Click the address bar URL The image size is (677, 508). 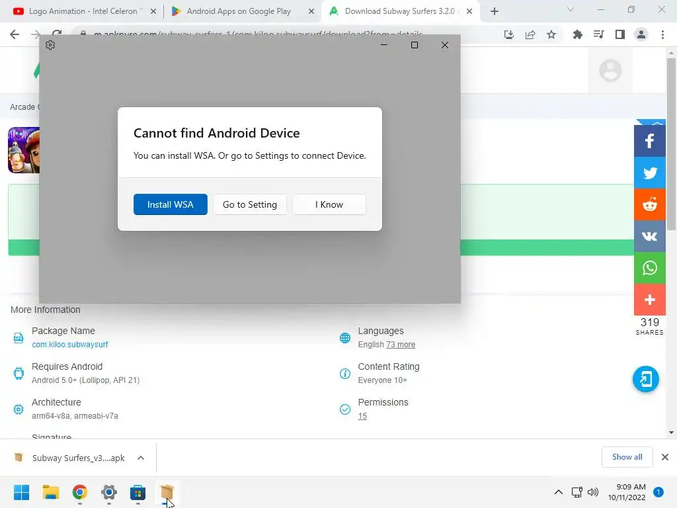pos(258,34)
